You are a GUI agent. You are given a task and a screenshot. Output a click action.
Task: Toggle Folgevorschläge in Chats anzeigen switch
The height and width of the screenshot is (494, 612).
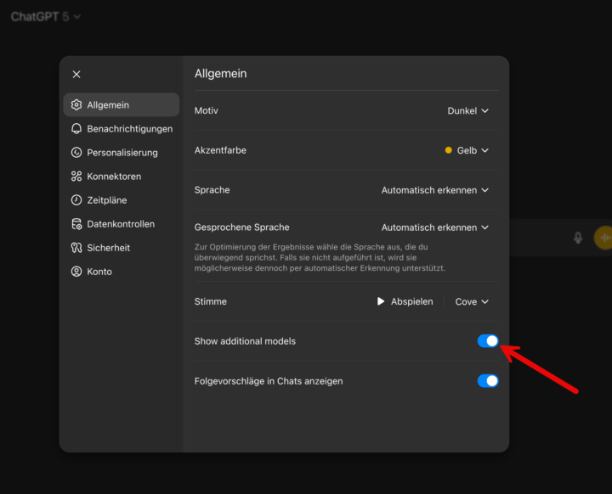pos(488,381)
